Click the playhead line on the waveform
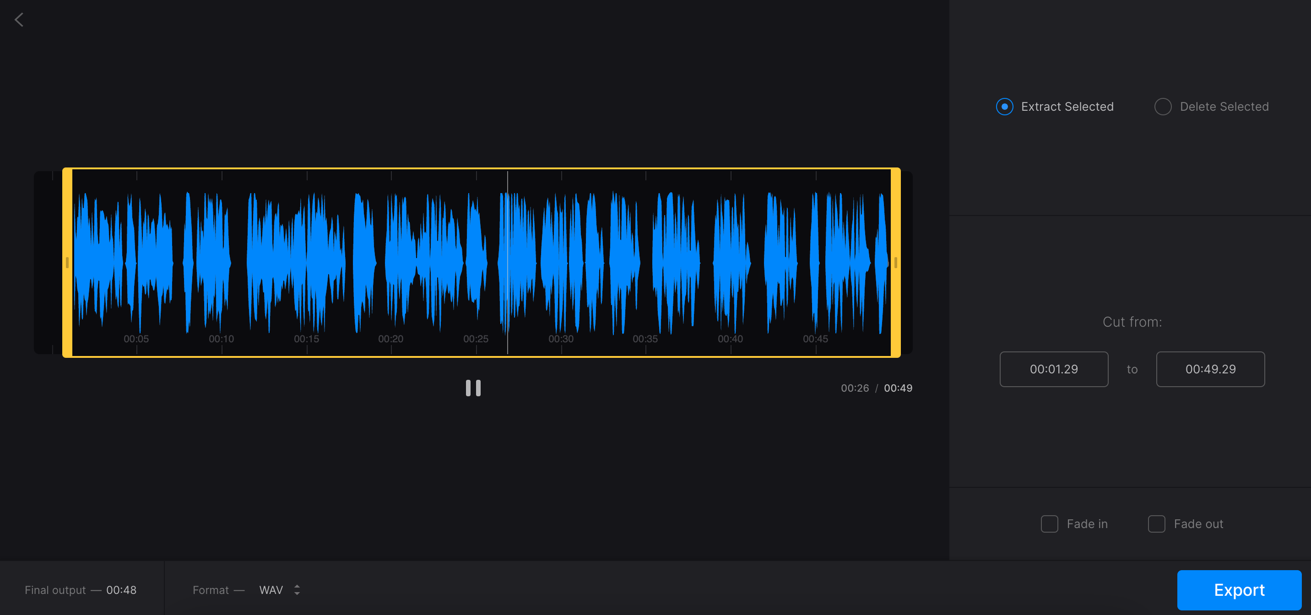 pyautogui.click(x=508, y=263)
